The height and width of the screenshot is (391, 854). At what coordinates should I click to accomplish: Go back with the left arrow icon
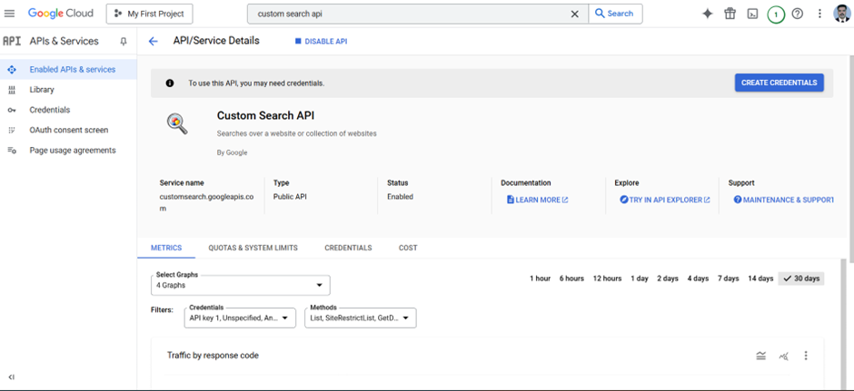pyautogui.click(x=153, y=42)
